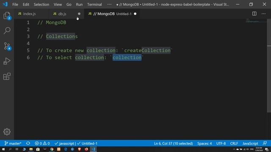Open Go to Line via Ln 6, Col 37

click(x=173, y=144)
